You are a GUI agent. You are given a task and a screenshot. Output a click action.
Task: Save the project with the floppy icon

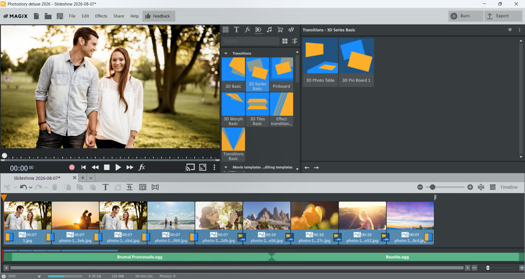click(60, 16)
